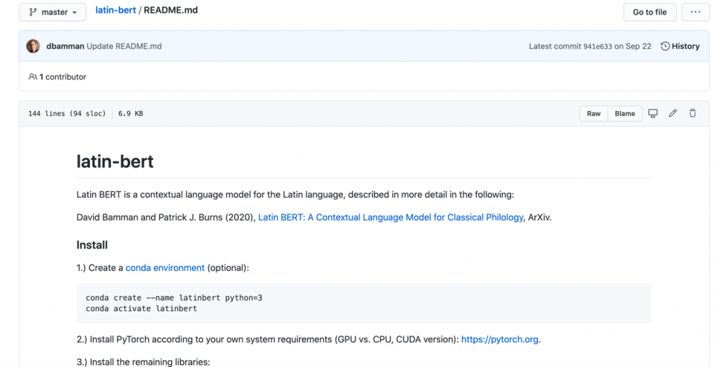Open the conda environment link
The width and height of the screenshot is (715, 367).
(165, 268)
